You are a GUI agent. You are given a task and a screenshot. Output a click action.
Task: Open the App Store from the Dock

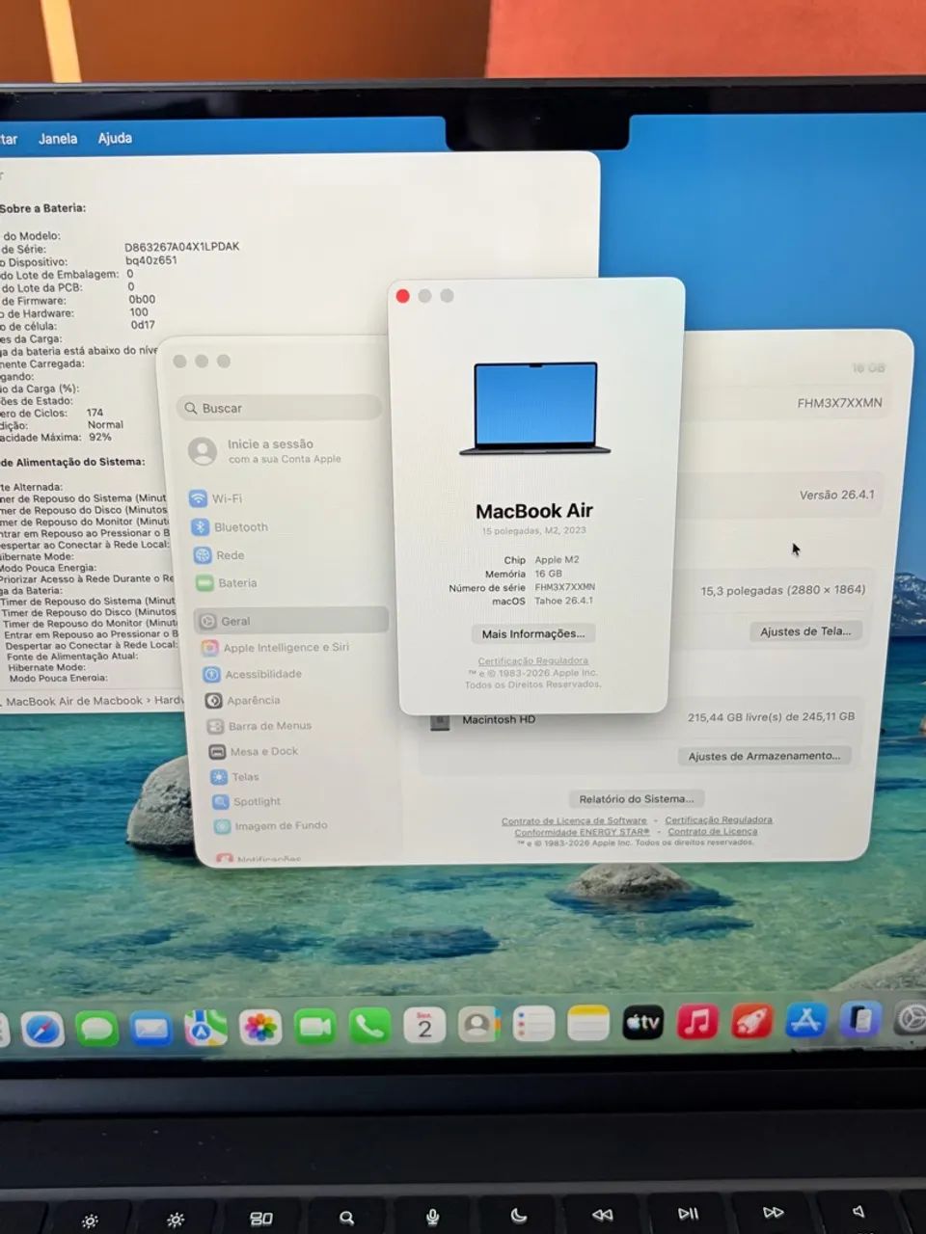pyautogui.click(x=805, y=1020)
